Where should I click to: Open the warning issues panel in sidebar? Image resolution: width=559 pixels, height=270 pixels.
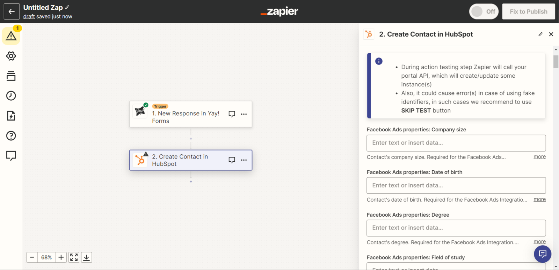pyautogui.click(x=11, y=36)
